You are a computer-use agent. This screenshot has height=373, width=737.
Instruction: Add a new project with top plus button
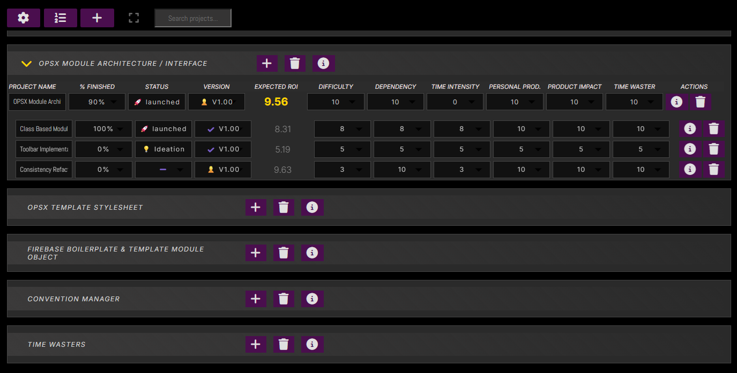tap(97, 18)
